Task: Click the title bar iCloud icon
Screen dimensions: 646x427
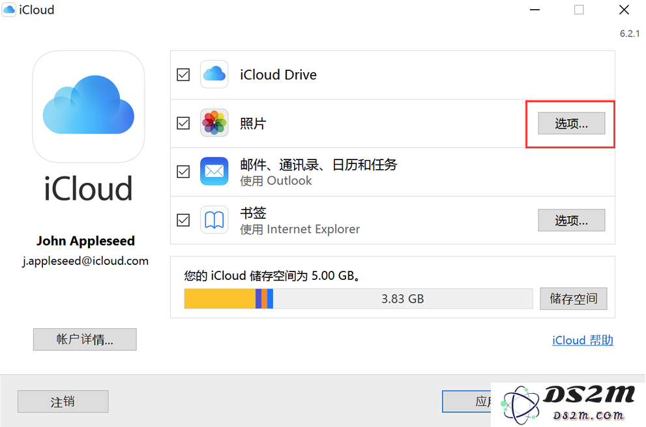Action: [x=9, y=9]
